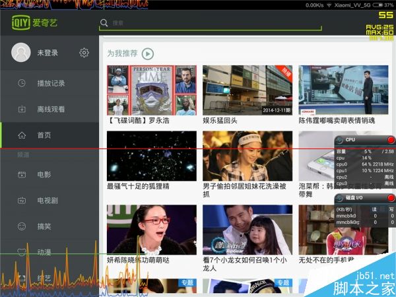Viewport: 396px width, 297px height.
Task: Open title 陈伟霆嘟嘴卖萌表情销魂
Action: click(337, 121)
